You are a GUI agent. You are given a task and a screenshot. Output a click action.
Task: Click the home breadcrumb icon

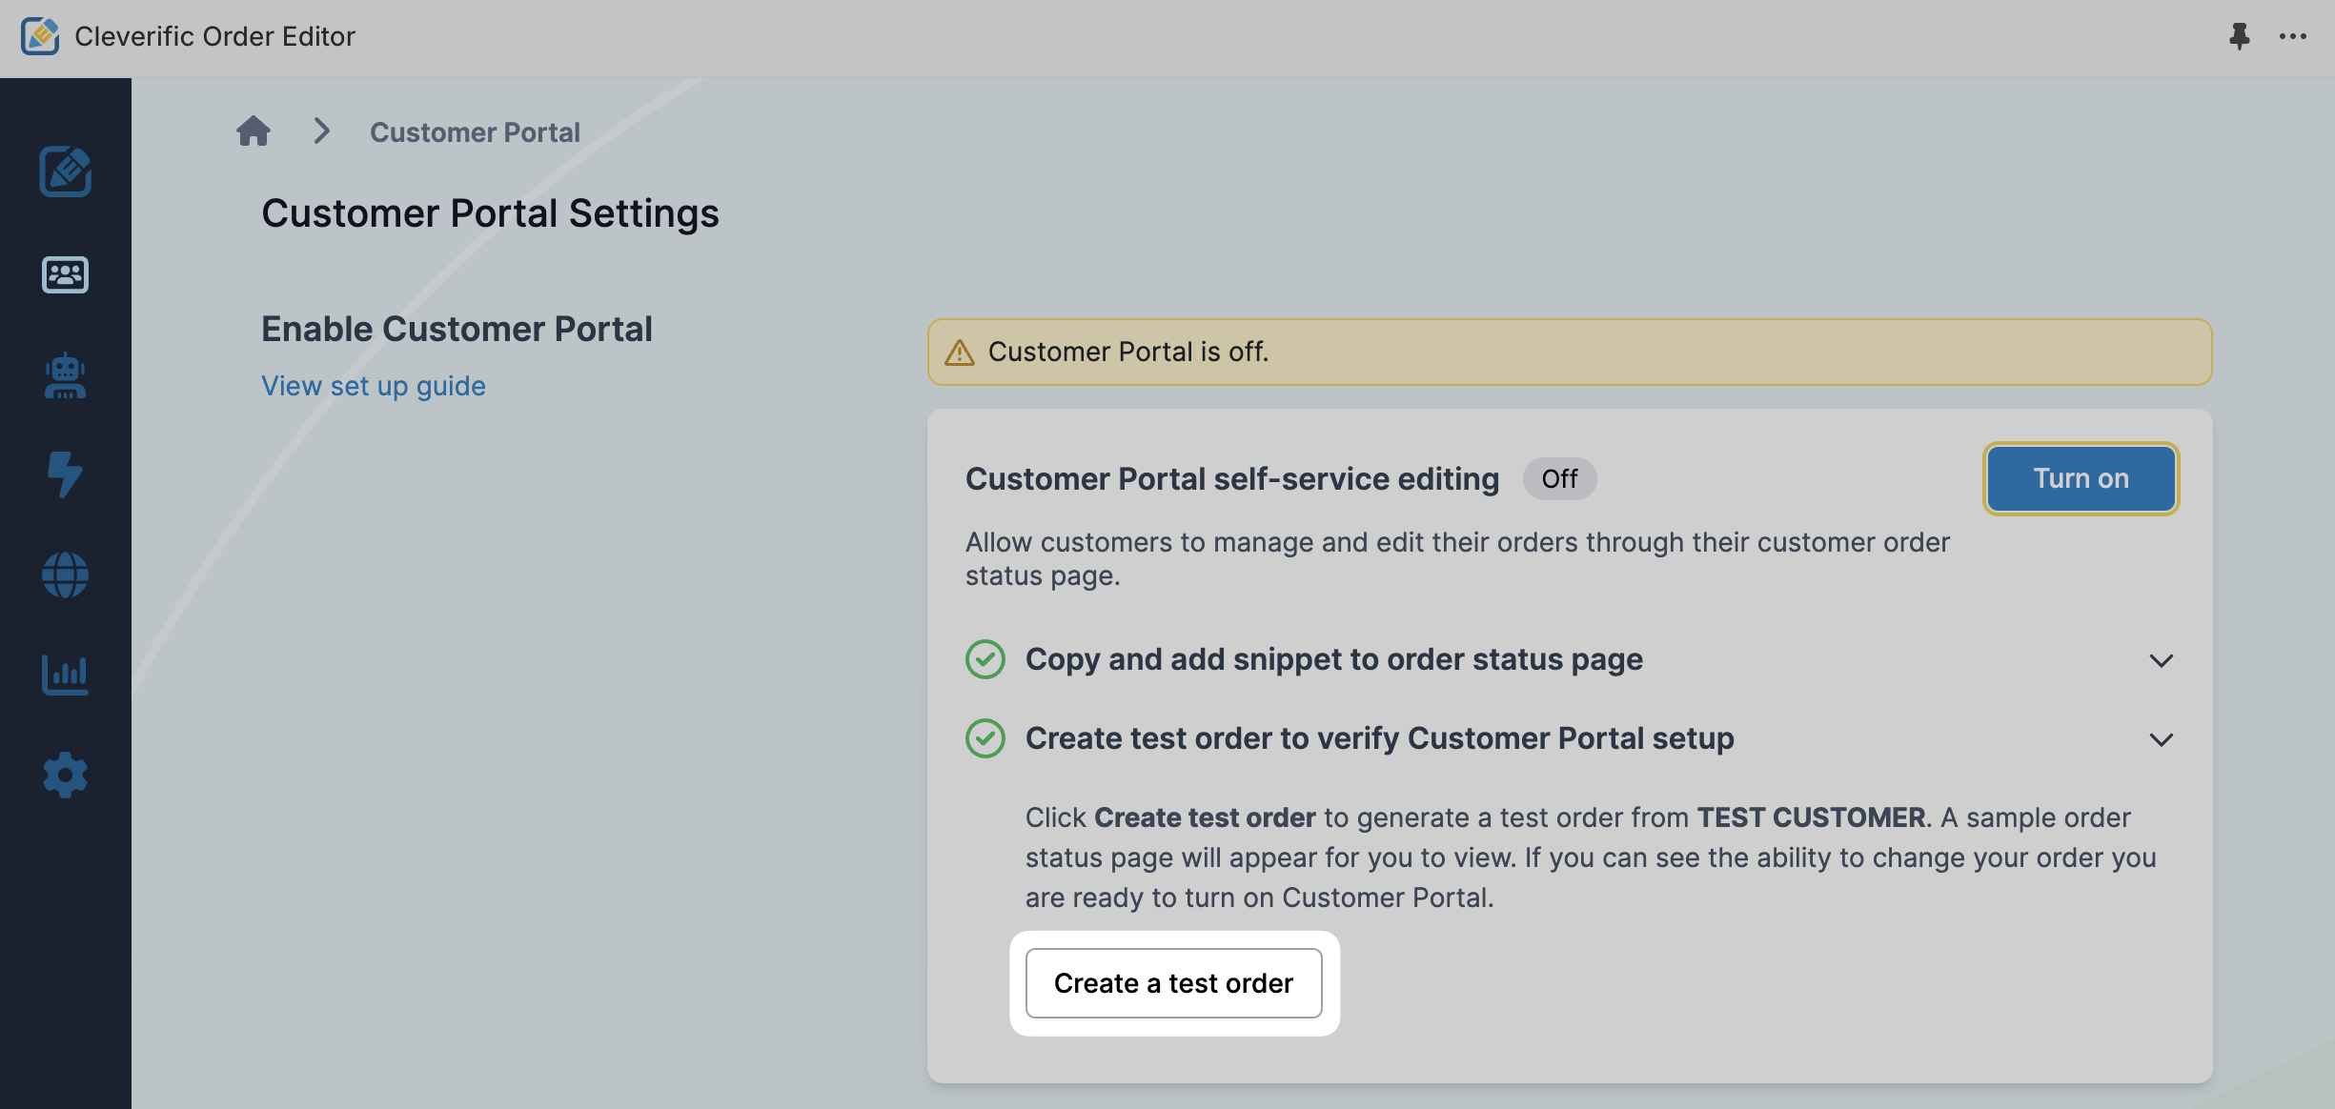(x=254, y=131)
